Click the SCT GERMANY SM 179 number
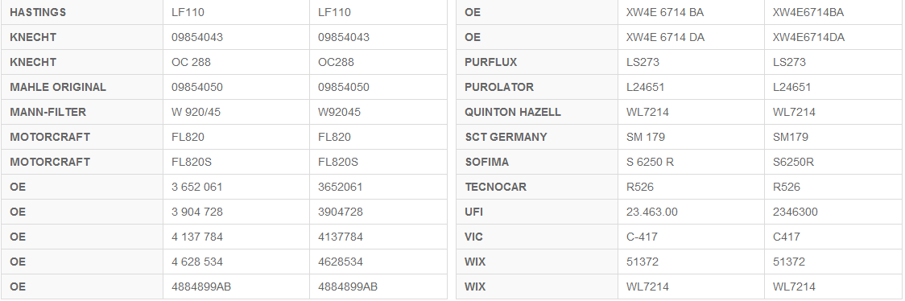This screenshot has height=301, width=905. pyautogui.click(x=645, y=138)
